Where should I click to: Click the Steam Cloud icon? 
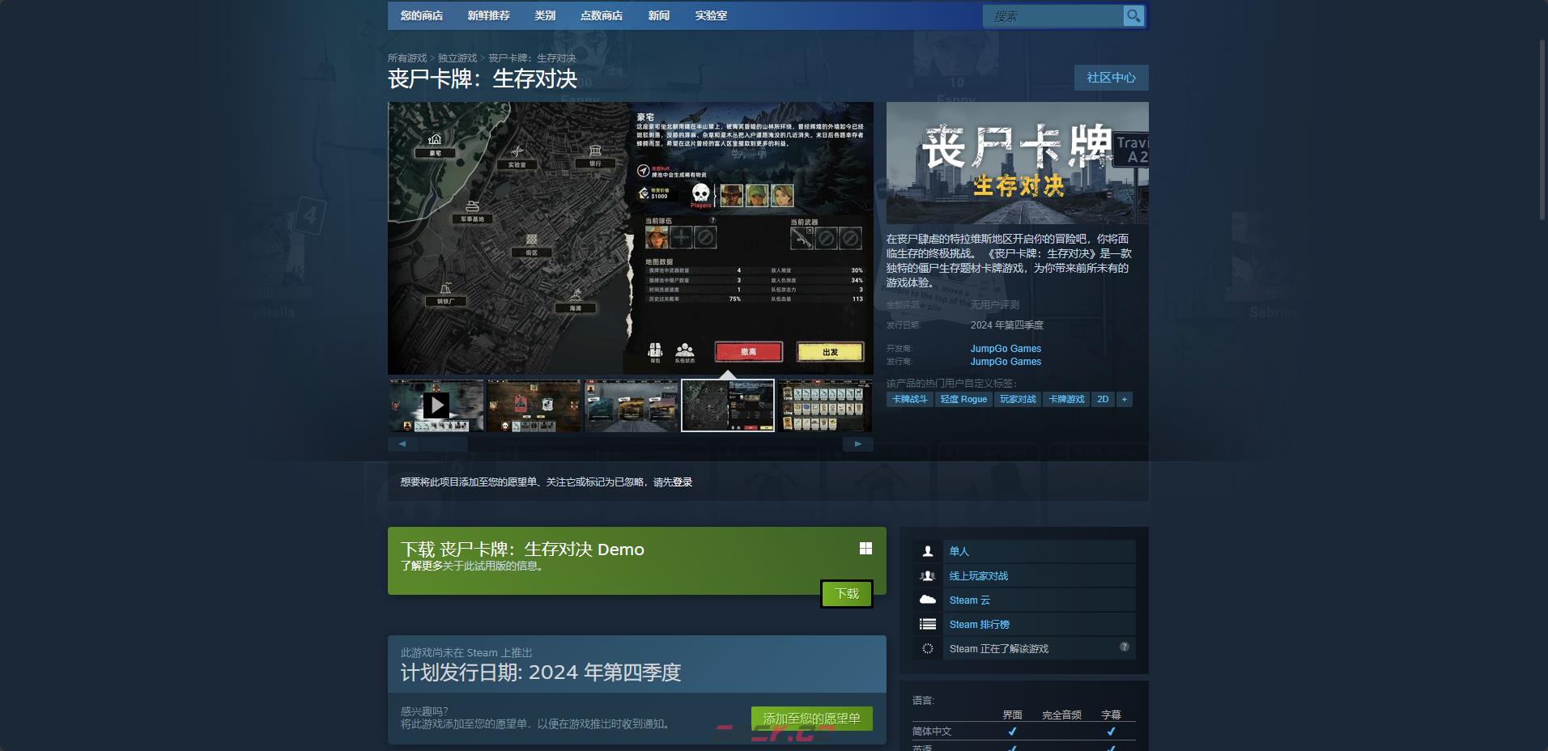click(928, 600)
